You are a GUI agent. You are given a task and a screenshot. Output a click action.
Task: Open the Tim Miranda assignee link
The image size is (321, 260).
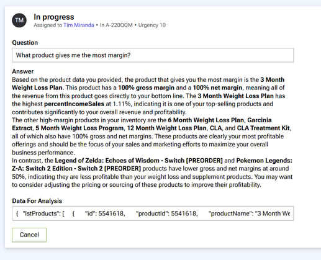click(x=79, y=25)
